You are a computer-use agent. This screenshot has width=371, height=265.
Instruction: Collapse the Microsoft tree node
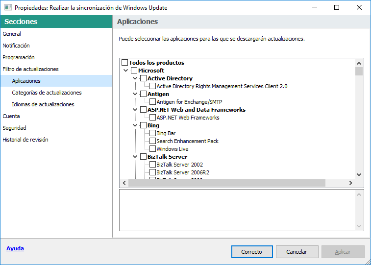point(126,71)
